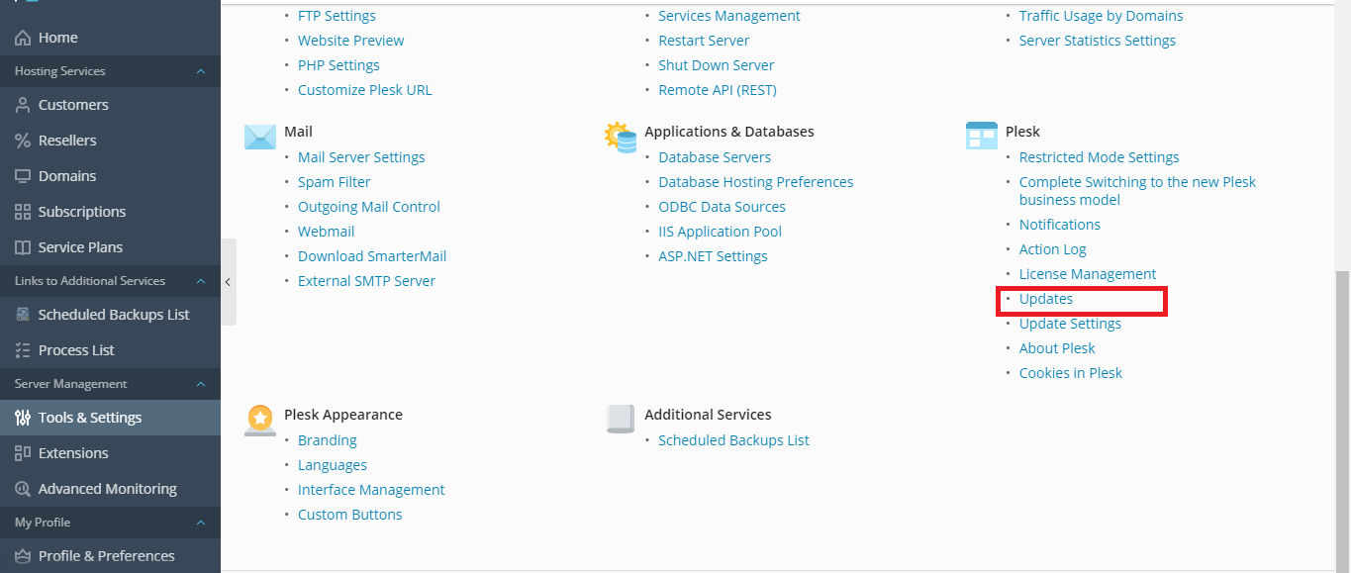This screenshot has height=573, width=1351.
Task: Open the Cookies in Plesk link
Action: [x=1071, y=373]
